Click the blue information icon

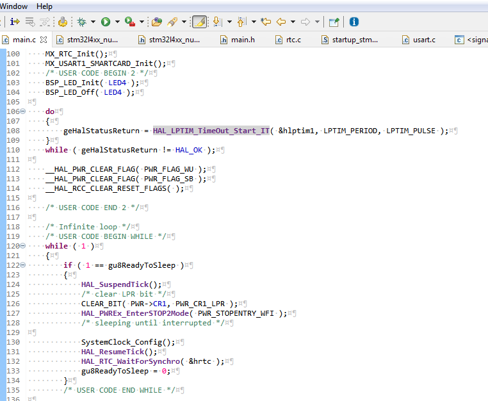354,22
